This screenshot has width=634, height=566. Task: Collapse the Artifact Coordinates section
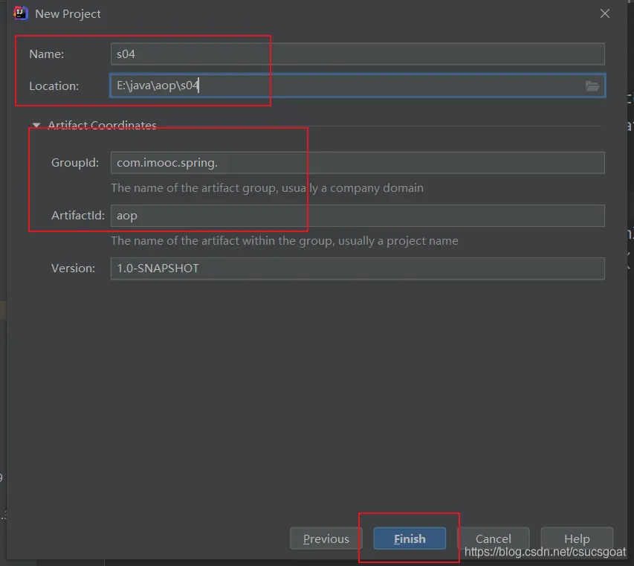pyautogui.click(x=36, y=126)
